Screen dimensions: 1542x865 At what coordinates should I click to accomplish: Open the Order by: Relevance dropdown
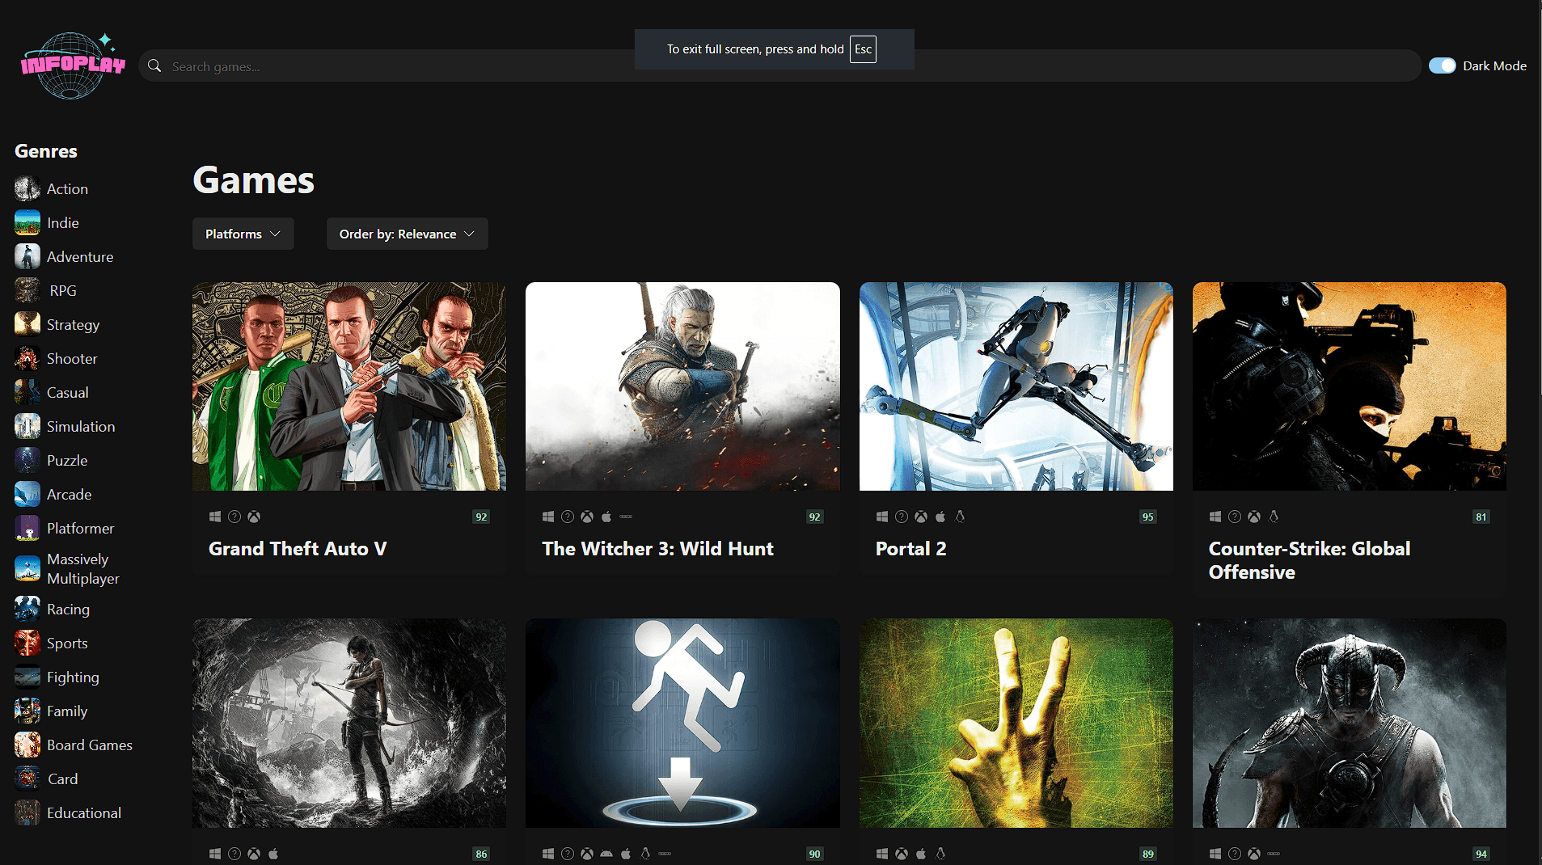click(407, 234)
